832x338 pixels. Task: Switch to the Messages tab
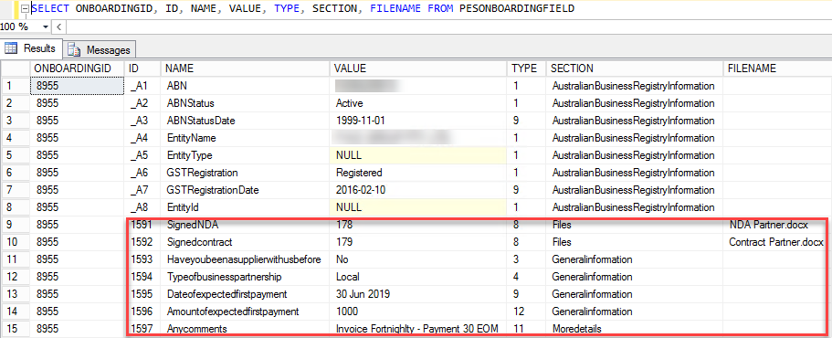tap(100, 50)
